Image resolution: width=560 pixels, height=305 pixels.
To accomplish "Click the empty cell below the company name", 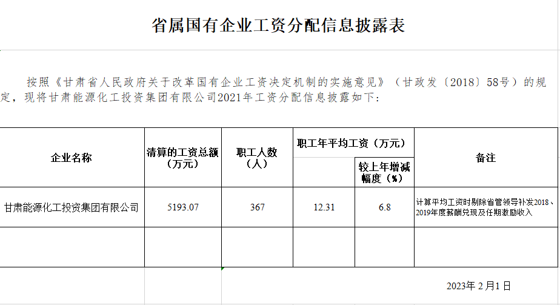I will click(x=72, y=247).
